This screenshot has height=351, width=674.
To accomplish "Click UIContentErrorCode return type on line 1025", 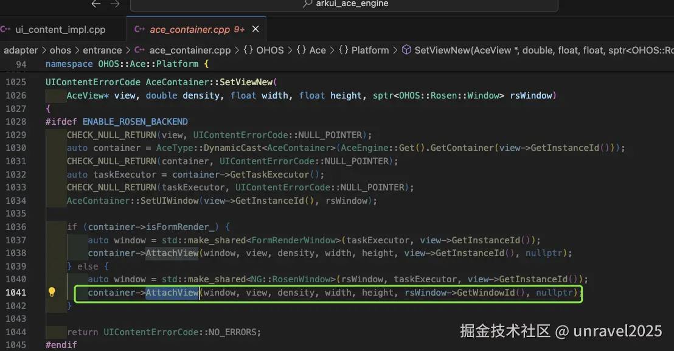I will tap(93, 82).
